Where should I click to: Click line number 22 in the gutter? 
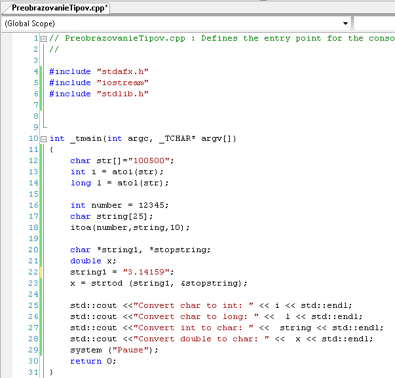click(33, 272)
